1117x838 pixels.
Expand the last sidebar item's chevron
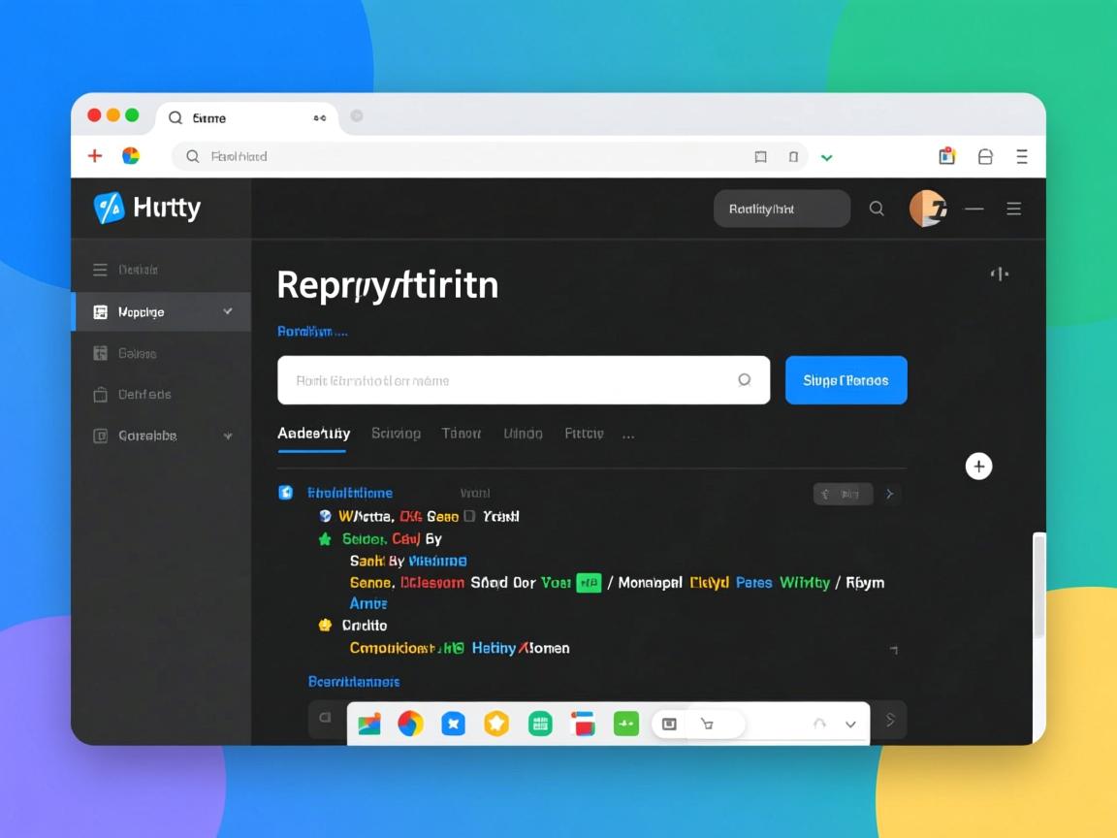(228, 436)
